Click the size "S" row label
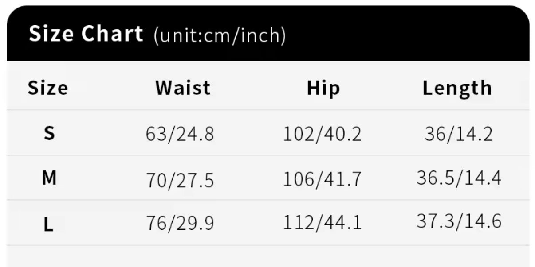The image size is (535, 267). (x=49, y=133)
